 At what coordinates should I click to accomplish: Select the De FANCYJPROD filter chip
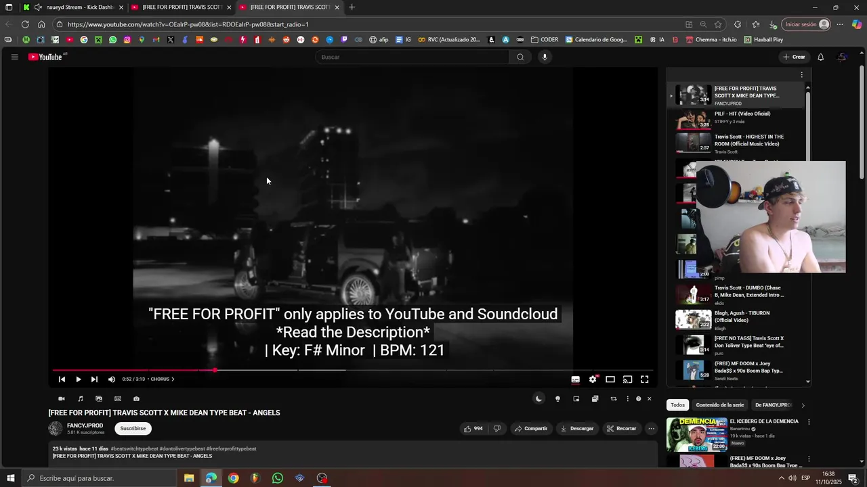(x=772, y=405)
